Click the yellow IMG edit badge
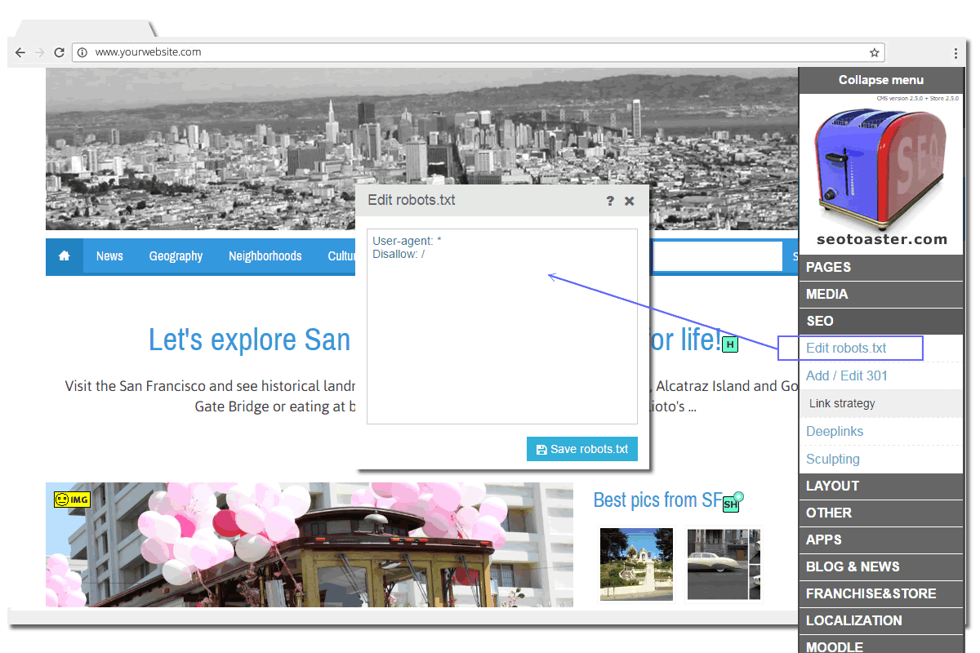This screenshot has height=653, width=980. click(72, 500)
